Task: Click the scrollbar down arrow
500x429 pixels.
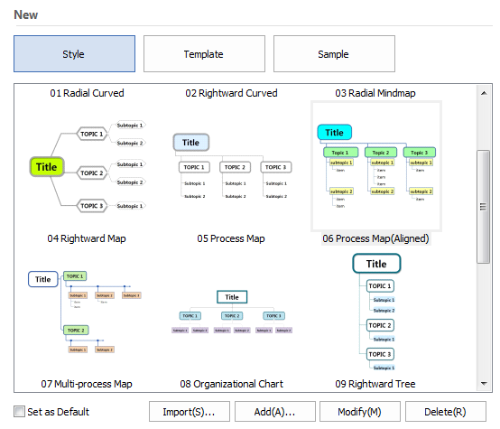Action: point(484,383)
